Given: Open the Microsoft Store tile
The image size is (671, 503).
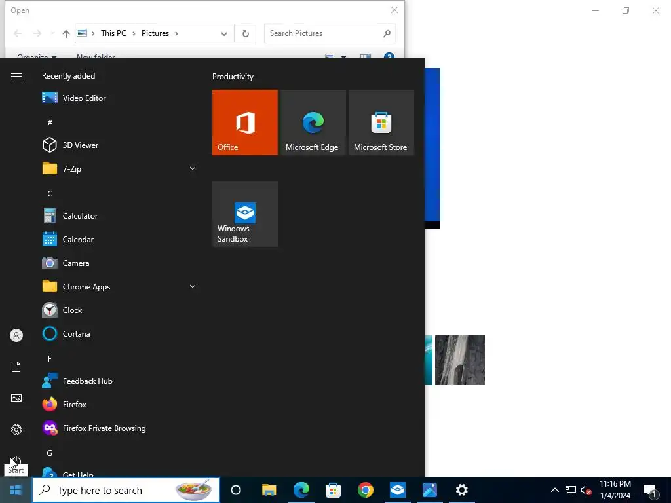Looking at the screenshot, I should pyautogui.click(x=381, y=122).
